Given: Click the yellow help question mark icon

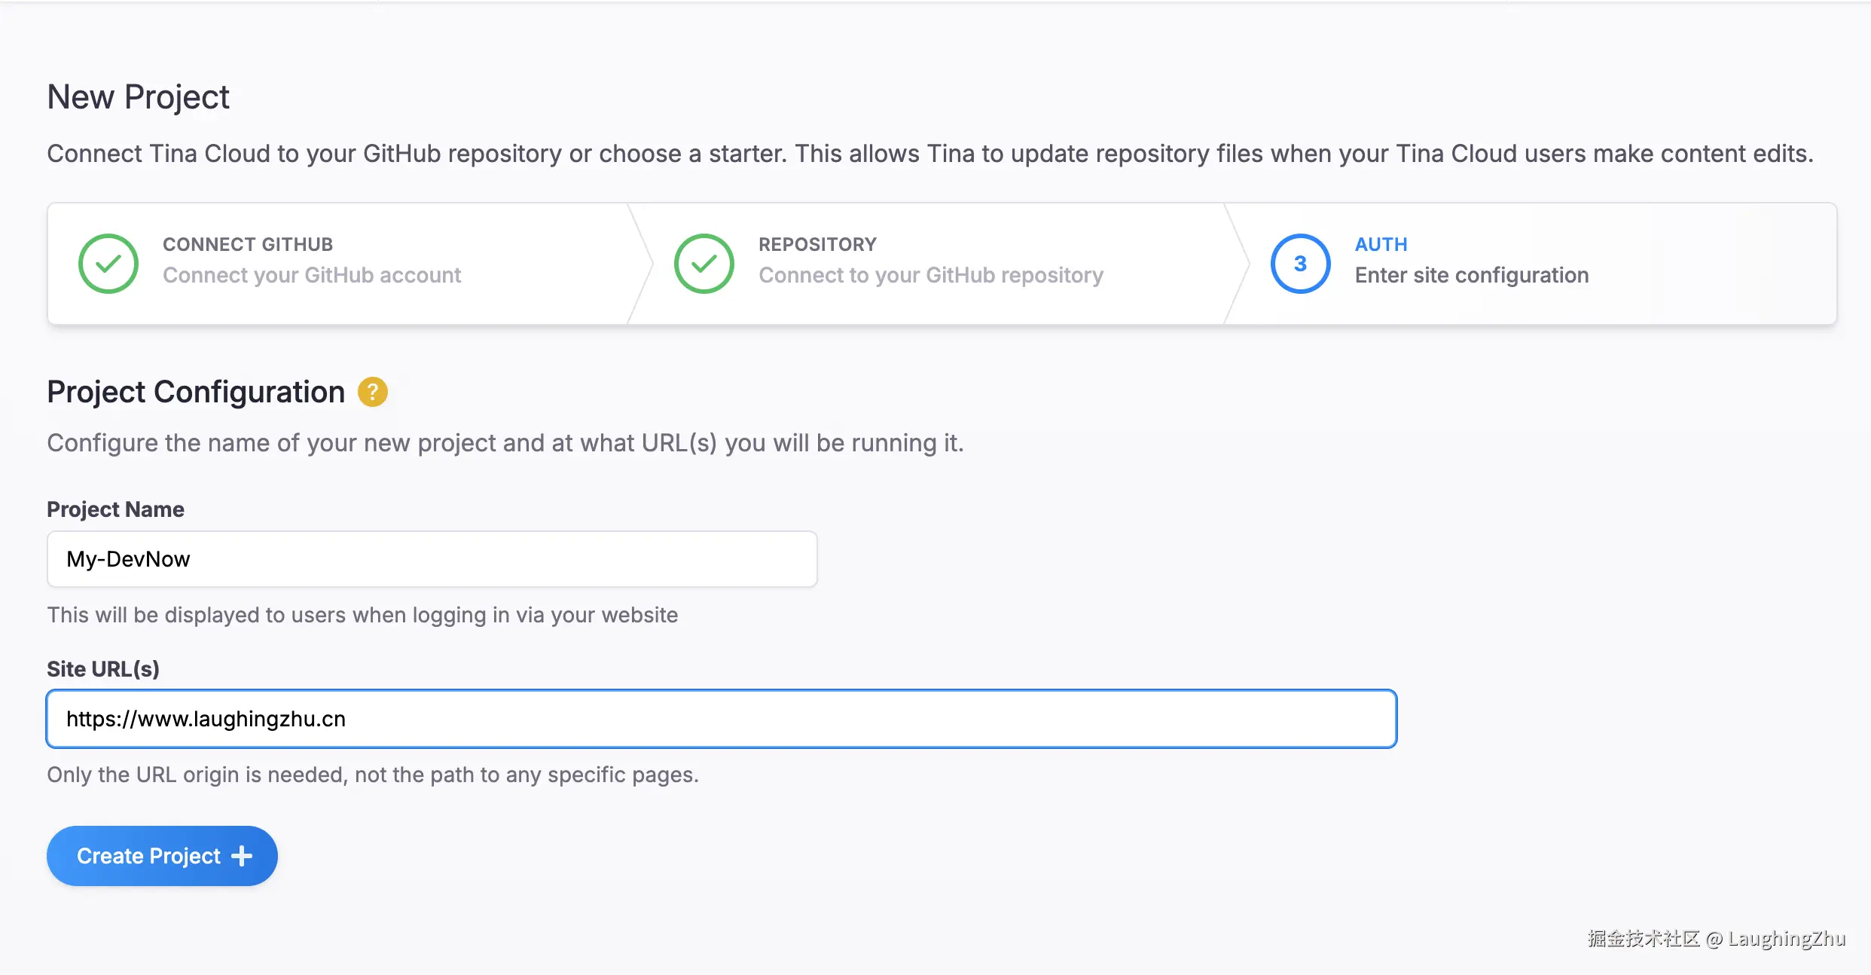Looking at the screenshot, I should coord(372,392).
